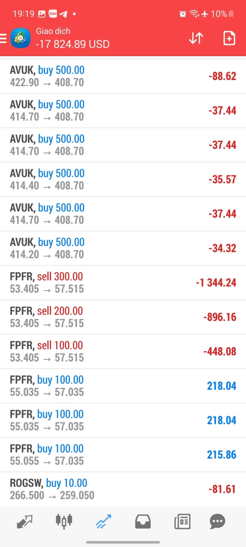
Task: Open the News tab icon
Action: [x=182, y=521]
